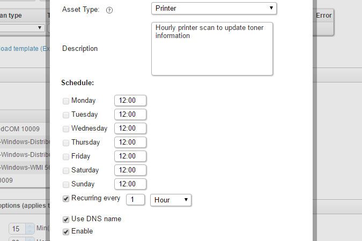Image resolution: width=362 pixels, height=241 pixels.
Task: Open the recurring Hour unit dropdown
Action: coord(171,200)
